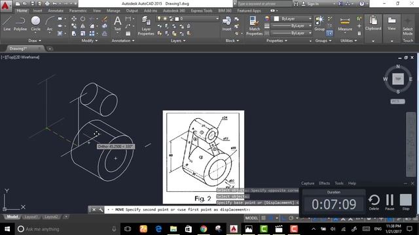Click the Save icon in quick access toolbar
Screen dimensions: 419x235
[32, 4]
